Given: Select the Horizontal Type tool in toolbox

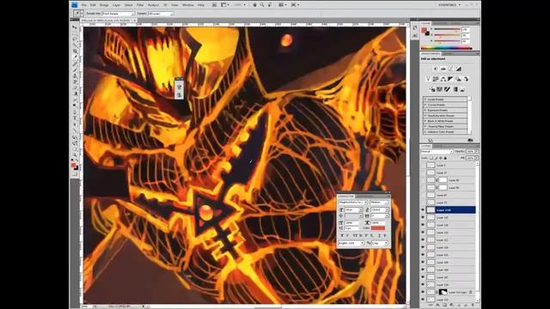Looking at the screenshot, I should 75,118.
